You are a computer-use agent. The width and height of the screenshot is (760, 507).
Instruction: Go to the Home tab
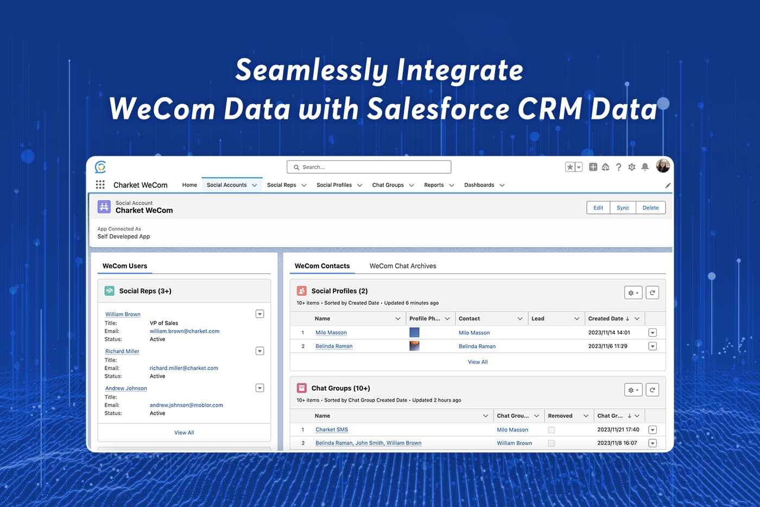[189, 185]
